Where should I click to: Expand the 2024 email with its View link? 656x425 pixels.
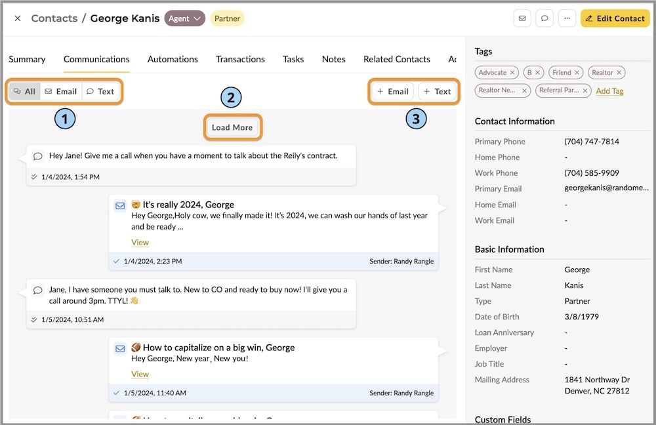pyautogui.click(x=140, y=242)
